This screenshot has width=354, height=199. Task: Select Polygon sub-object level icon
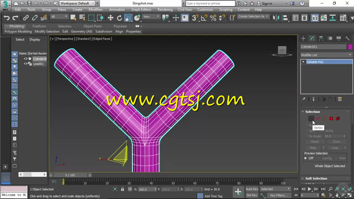click(331, 119)
